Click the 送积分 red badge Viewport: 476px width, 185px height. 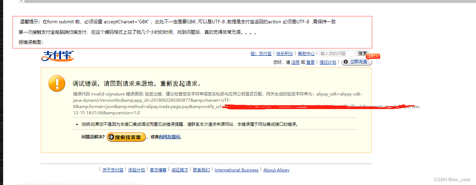click(x=373, y=56)
